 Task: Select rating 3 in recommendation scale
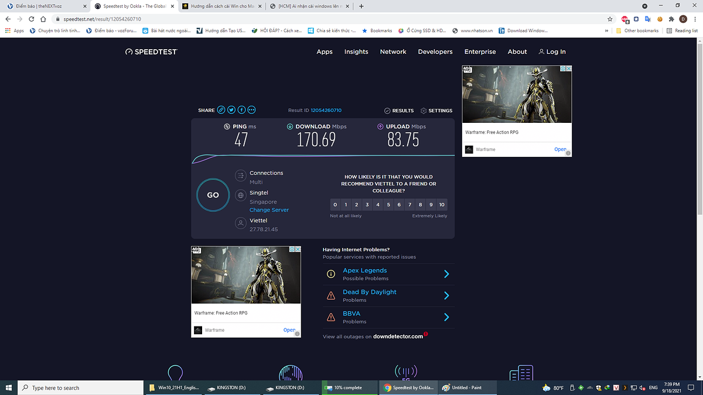(367, 204)
